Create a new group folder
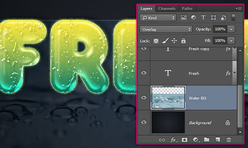This screenshot has width=248, height=148. 207,139
